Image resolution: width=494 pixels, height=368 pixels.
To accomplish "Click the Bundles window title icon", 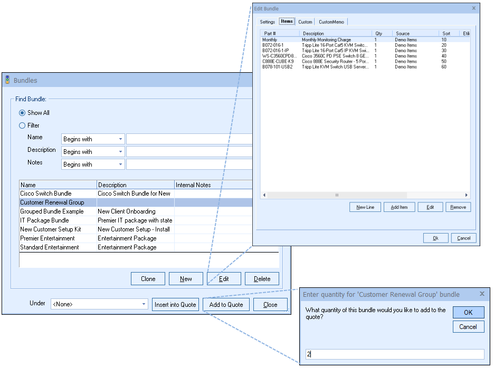I will tap(7, 80).
